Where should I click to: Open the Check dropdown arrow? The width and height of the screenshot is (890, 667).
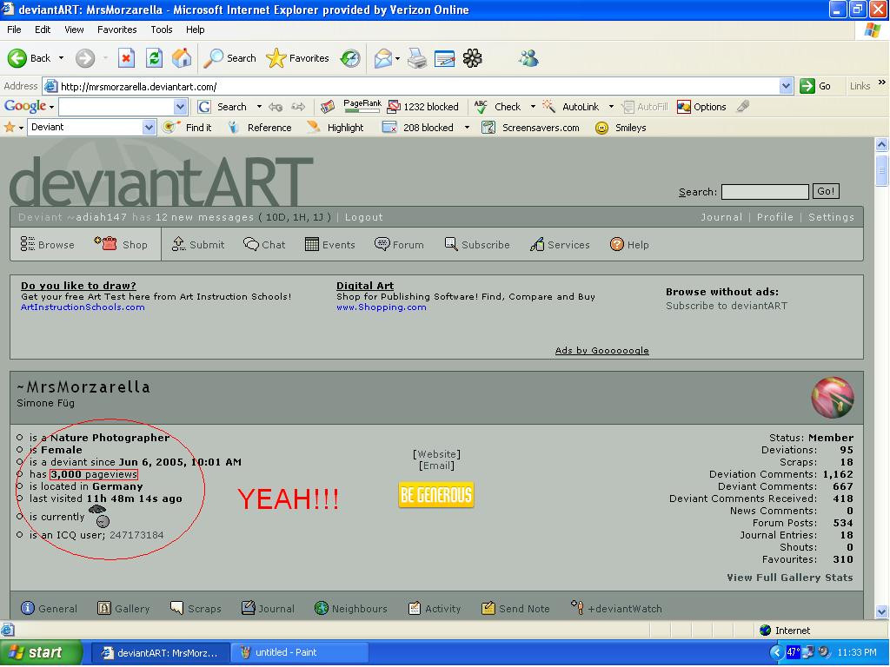point(533,107)
